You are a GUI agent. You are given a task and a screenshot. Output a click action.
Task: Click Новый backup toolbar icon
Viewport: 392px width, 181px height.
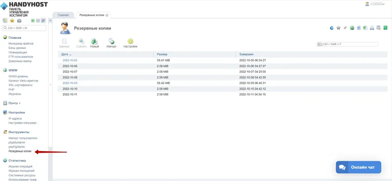[x=95, y=43]
